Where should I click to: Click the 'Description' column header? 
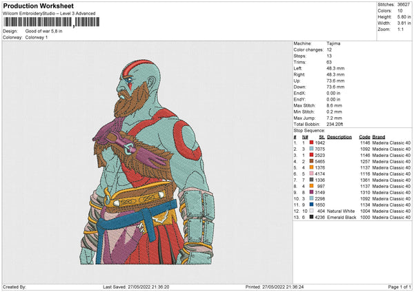[x=339, y=137]
